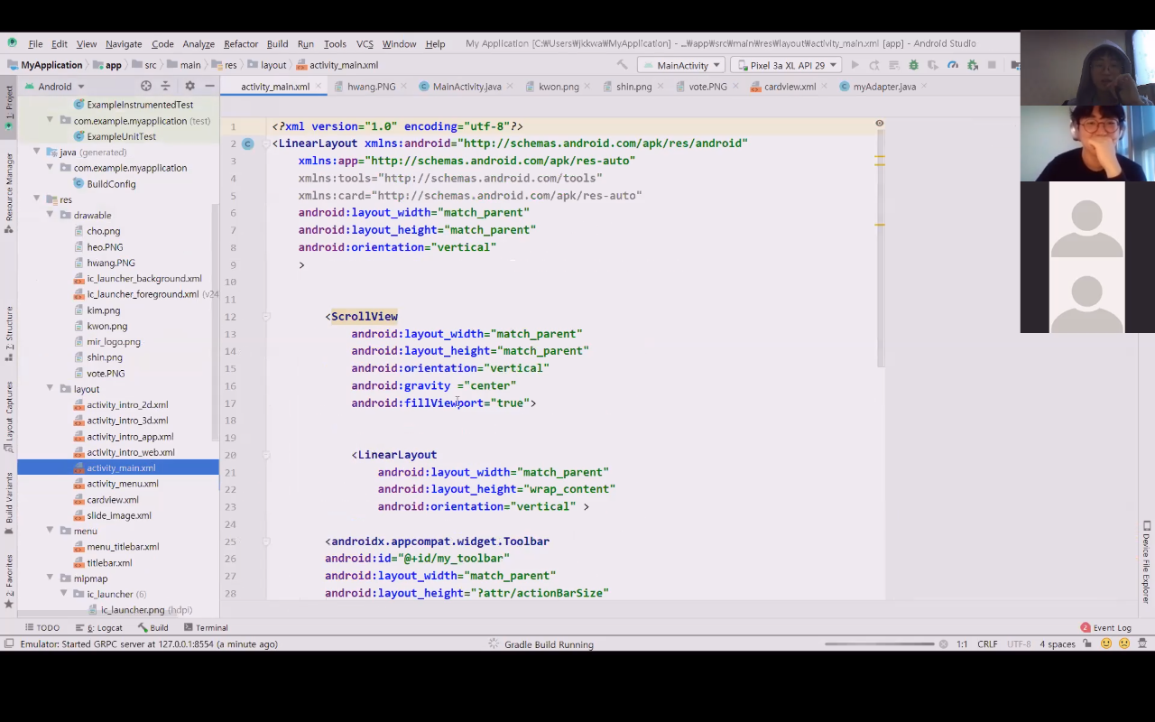
Task: Open Project panel settings gear
Action: (x=189, y=87)
